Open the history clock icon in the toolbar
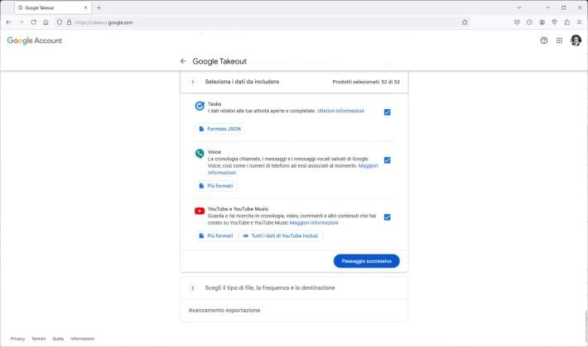This screenshot has width=588, height=347. (x=529, y=22)
